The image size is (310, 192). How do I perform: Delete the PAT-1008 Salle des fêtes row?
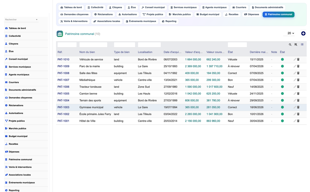298,73
